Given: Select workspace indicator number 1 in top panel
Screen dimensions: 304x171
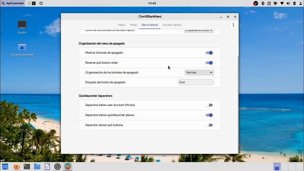Looking at the screenshot, I should click(34, 3).
